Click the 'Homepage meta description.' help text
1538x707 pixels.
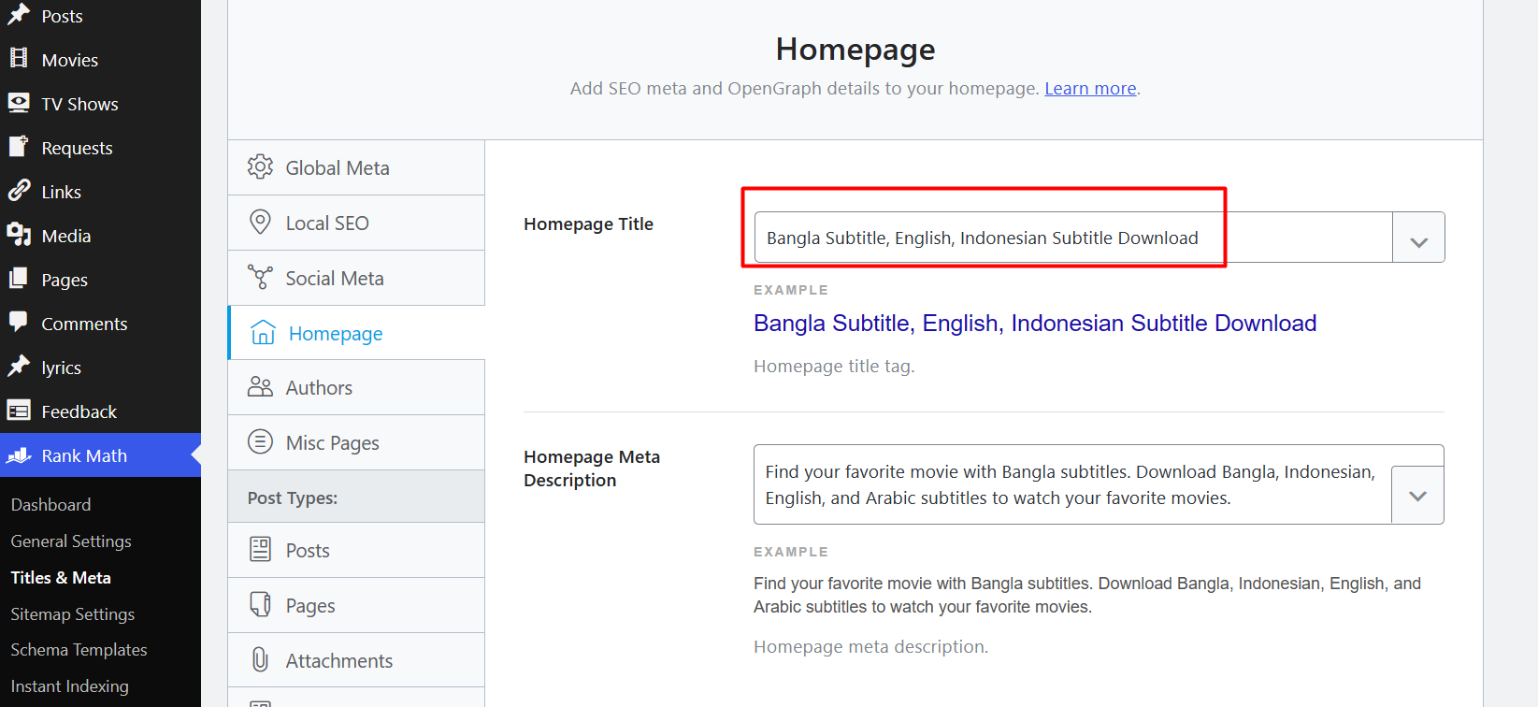click(870, 646)
